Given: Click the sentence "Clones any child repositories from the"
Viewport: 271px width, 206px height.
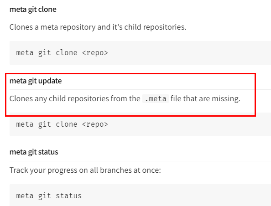Looking at the screenshot, I should (75, 99).
